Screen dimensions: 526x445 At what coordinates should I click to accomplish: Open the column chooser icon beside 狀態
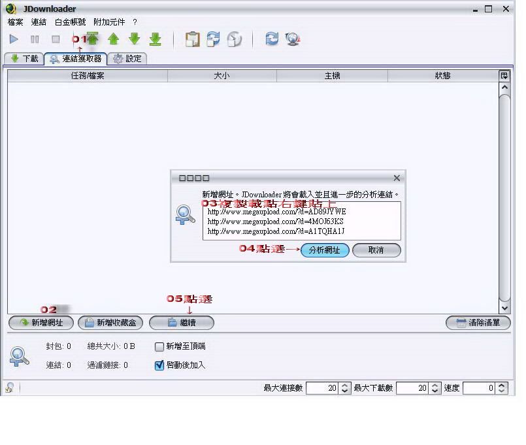pyautogui.click(x=504, y=76)
